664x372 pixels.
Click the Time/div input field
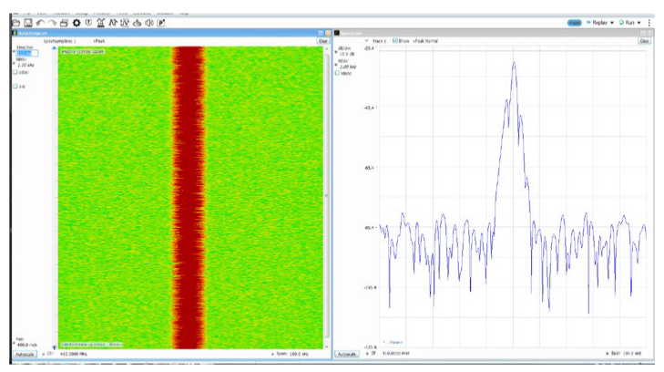(25, 54)
